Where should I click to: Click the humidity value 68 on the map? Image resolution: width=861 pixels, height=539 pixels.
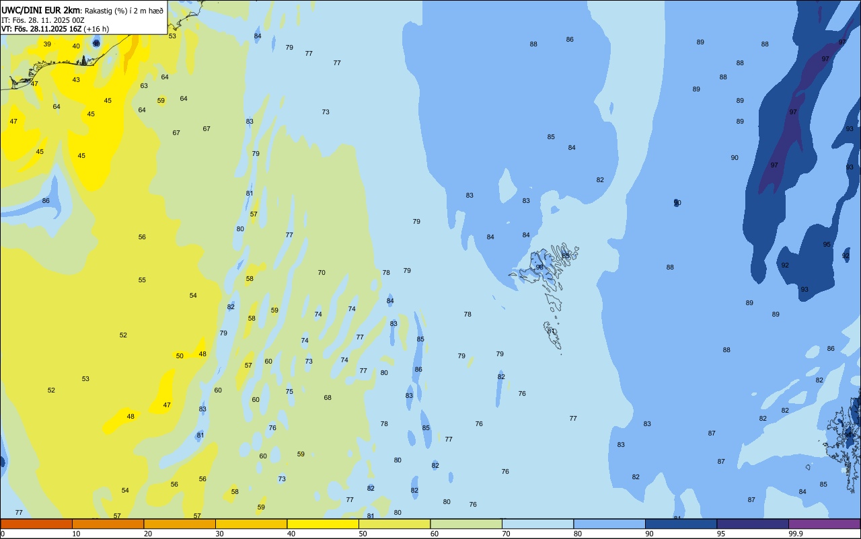pyautogui.click(x=328, y=398)
